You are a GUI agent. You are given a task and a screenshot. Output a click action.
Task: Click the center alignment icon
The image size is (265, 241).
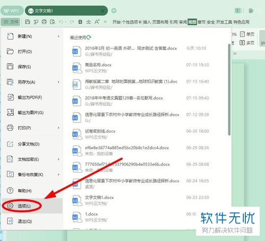coord(89,22)
